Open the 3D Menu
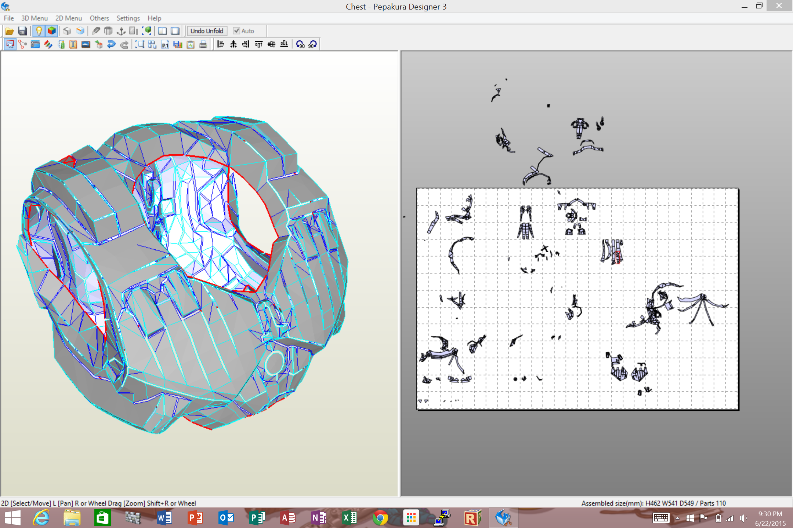Image resolution: width=793 pixels, height=528 pixels. coord(35,18)
